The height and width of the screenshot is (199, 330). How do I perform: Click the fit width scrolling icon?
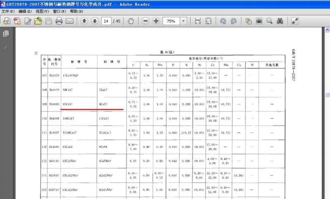(x=198, y=21)
